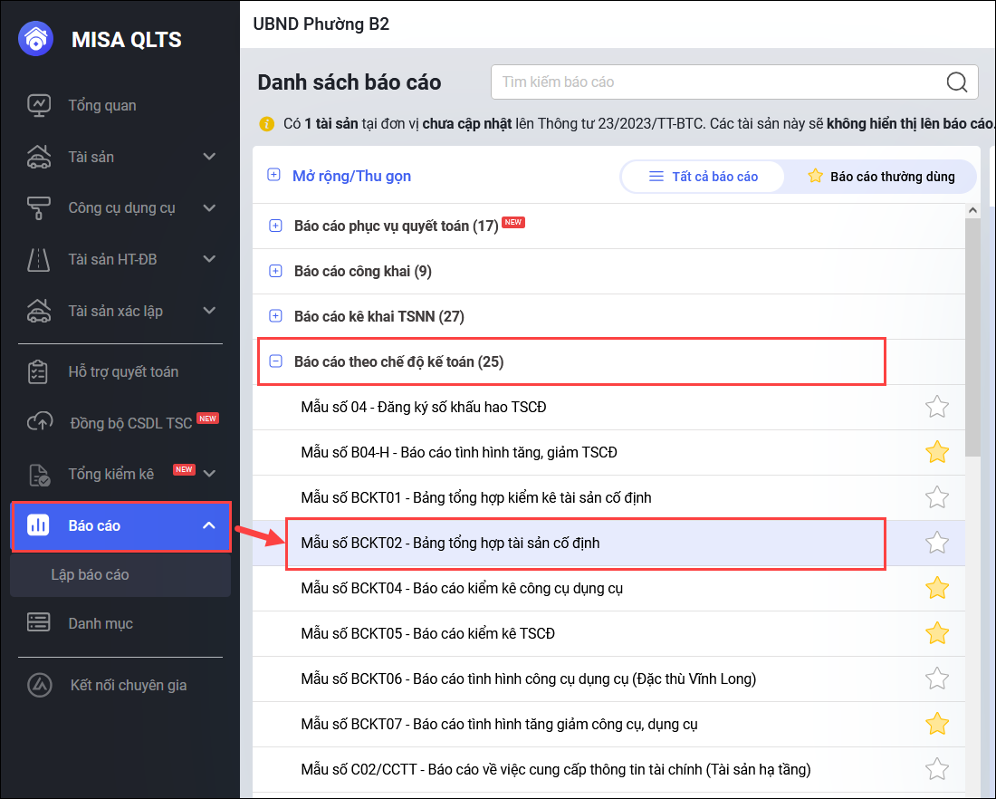Expand Báo cáo phục vụ quyết toán group

(x=275, y=226)
